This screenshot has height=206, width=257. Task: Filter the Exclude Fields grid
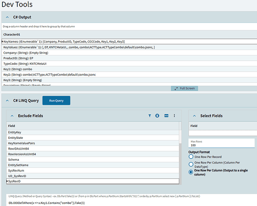(149, 116)
